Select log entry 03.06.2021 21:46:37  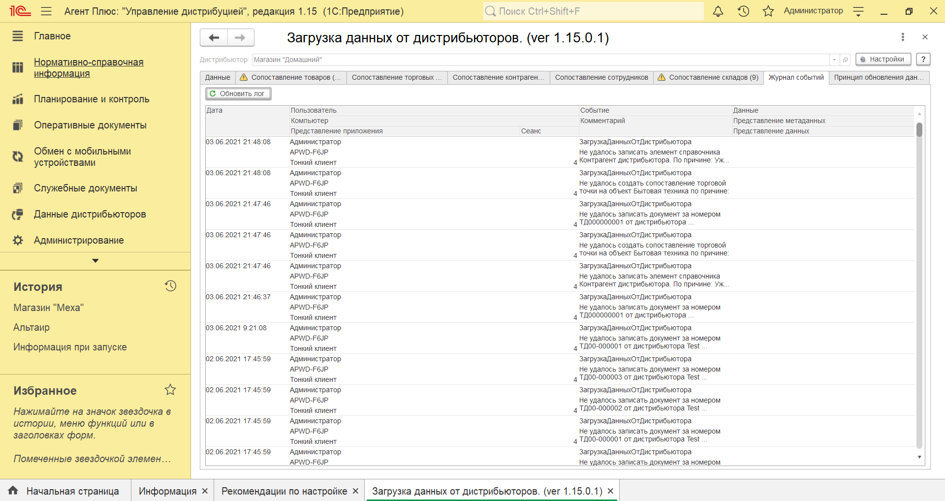(560, 307)
